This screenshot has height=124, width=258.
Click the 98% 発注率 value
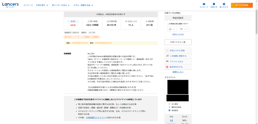[x=184, y=120]
